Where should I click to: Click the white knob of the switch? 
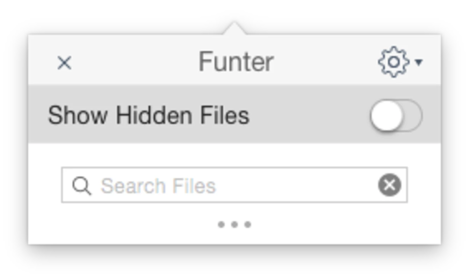(x=386, y=115)
